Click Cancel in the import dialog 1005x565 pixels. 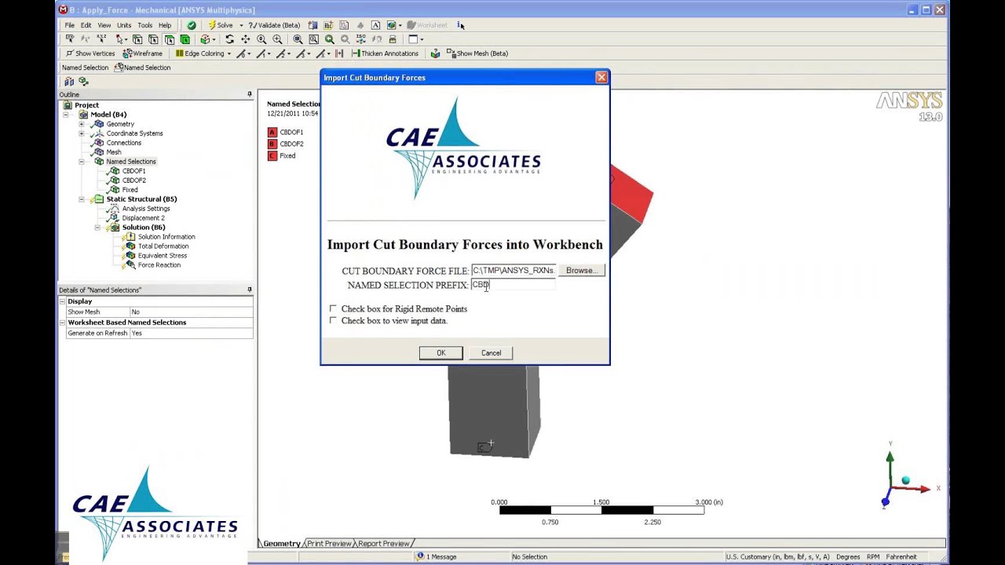click(x=491, y=353)
